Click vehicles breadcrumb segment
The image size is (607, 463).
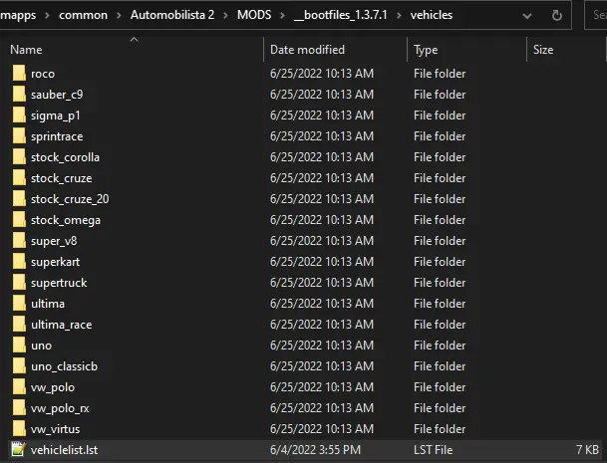point(432,15)
